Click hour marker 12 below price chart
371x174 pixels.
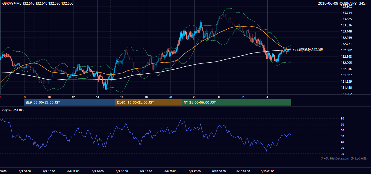(x=73, y=97)
